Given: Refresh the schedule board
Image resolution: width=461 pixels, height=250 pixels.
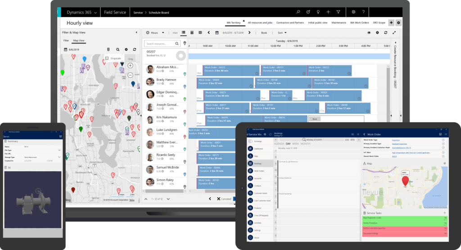Looking at the screenshot, I should [386, 33].
